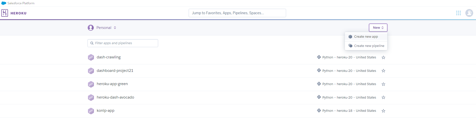Open the user account avatar menu
Viewport: 476px width, 127px height.
coord(469,13)
